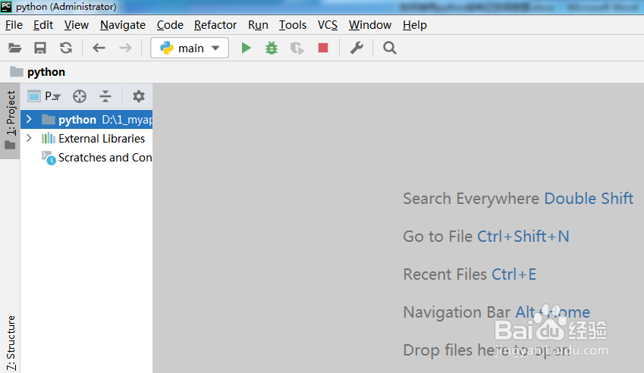
Task: Toggle the 1: Project side tab
Action: click(x=11, y=121)
